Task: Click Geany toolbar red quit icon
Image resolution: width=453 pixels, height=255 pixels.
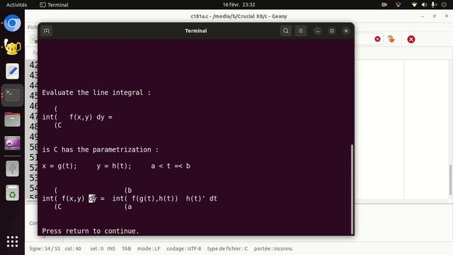Action: point(411,40)
